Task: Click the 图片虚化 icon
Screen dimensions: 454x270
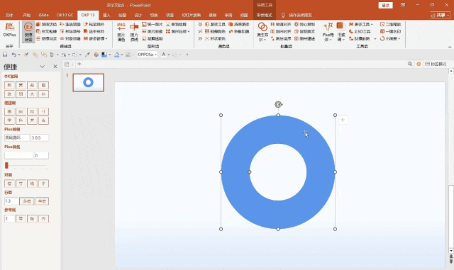Action: 134,32
